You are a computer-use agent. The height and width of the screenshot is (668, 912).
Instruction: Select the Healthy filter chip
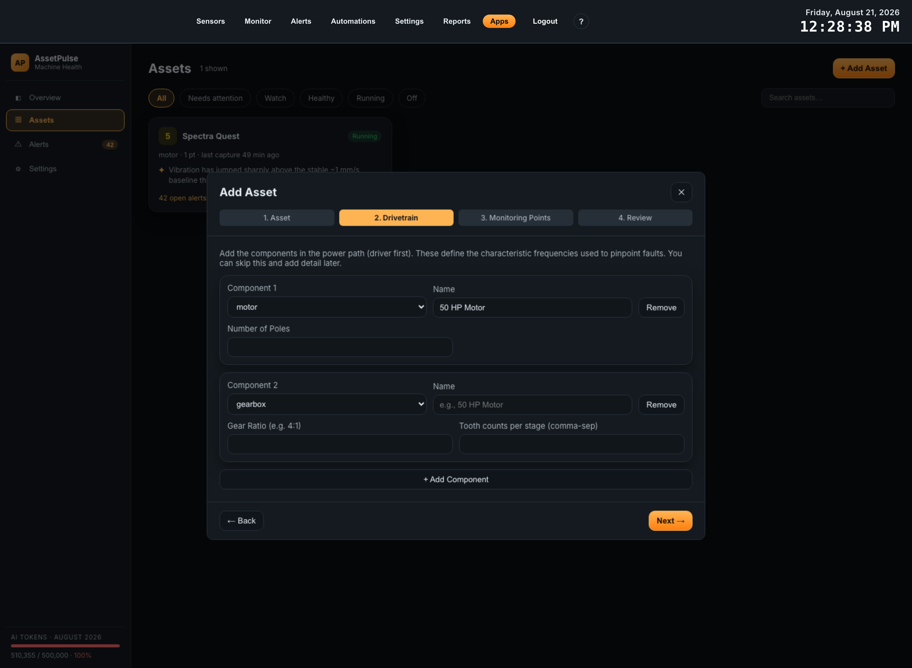click(x=321, y=98)
